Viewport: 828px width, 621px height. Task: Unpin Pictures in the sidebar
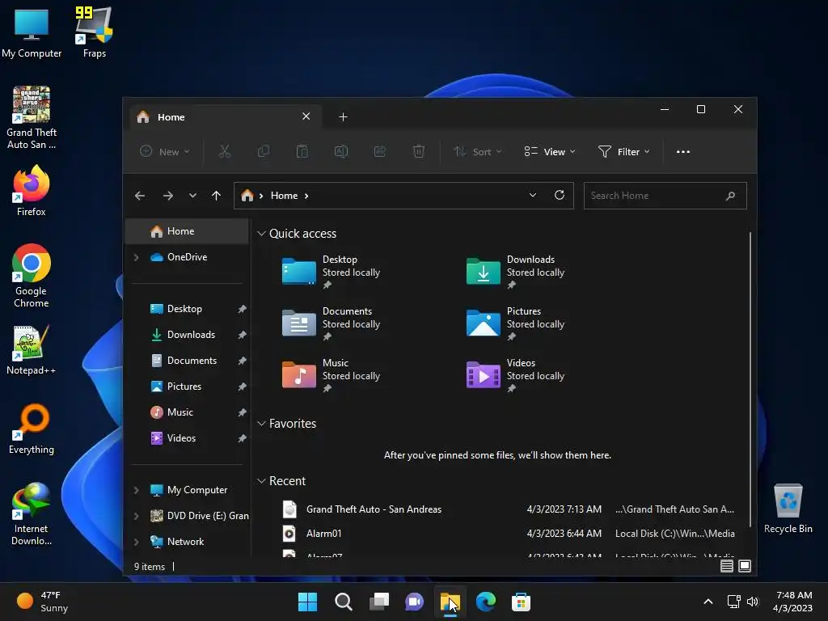(x=242, y=387)
